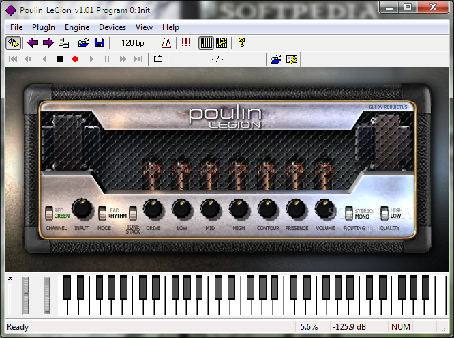Open the program list icon
Screen dimensions: 454x338
pyautogui.click(x=63, y=43)
